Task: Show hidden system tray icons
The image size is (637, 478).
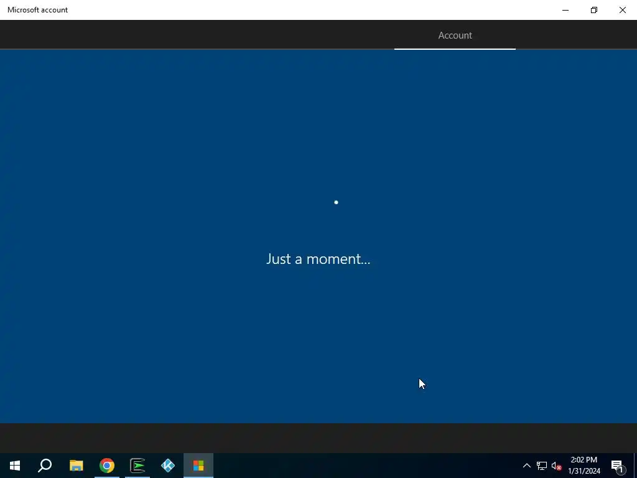Action: [x=526, y=466]
